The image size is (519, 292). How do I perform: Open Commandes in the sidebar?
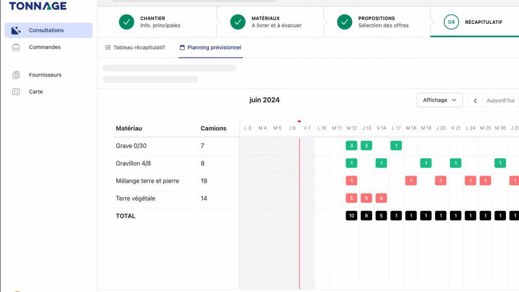pyautogui.click(x=45, y=47)
